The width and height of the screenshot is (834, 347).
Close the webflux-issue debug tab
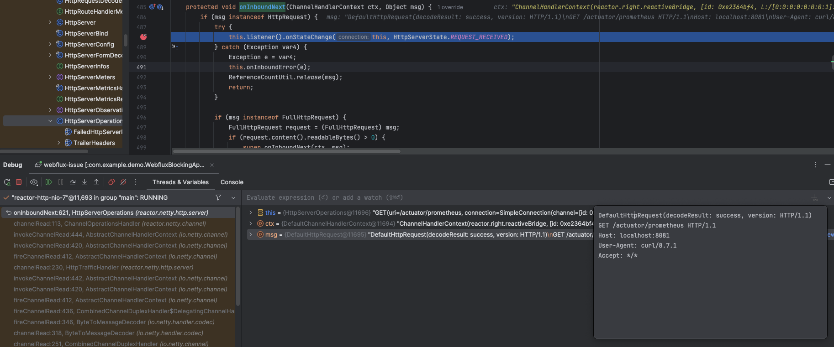point(212,165)
